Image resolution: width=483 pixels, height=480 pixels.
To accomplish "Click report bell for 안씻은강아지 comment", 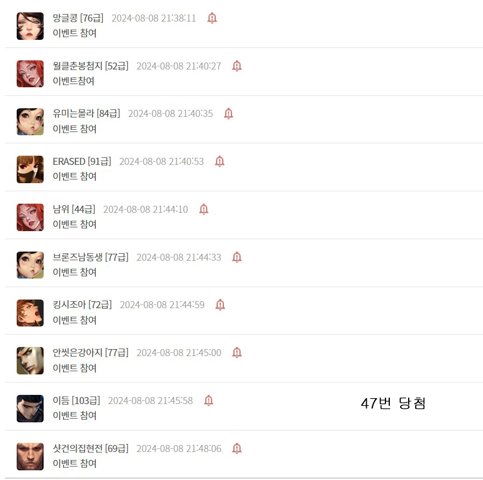I will [237, 353].
